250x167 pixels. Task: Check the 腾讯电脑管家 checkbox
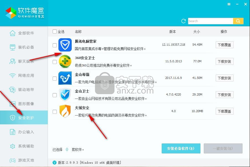55,45
